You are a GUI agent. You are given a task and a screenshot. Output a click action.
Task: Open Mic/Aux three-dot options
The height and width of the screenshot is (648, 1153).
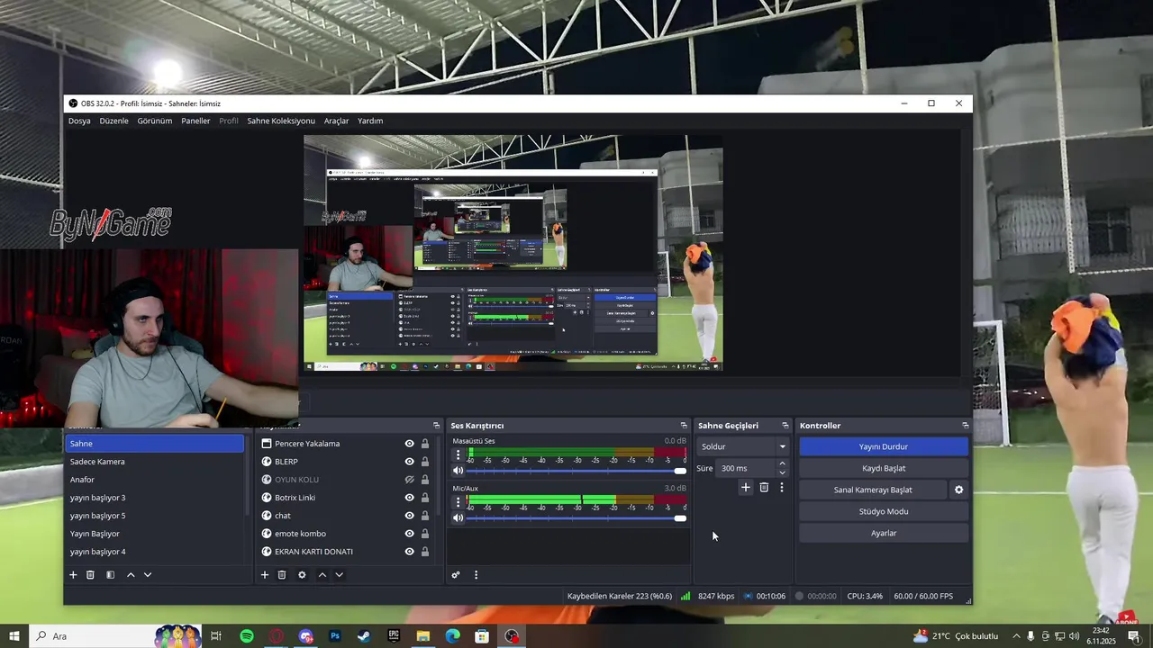tap(458, 502)
